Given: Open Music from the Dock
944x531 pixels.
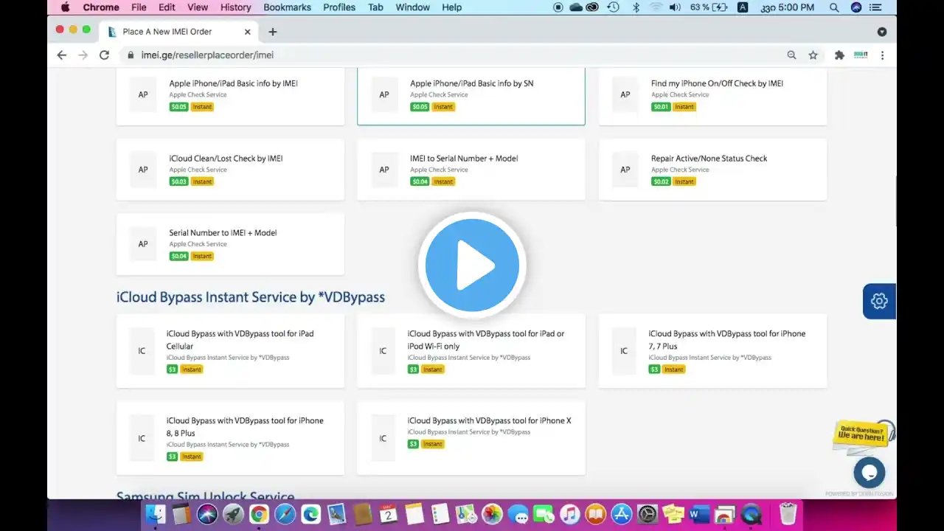Looking at the screenshot, I should tap(569, 514).
